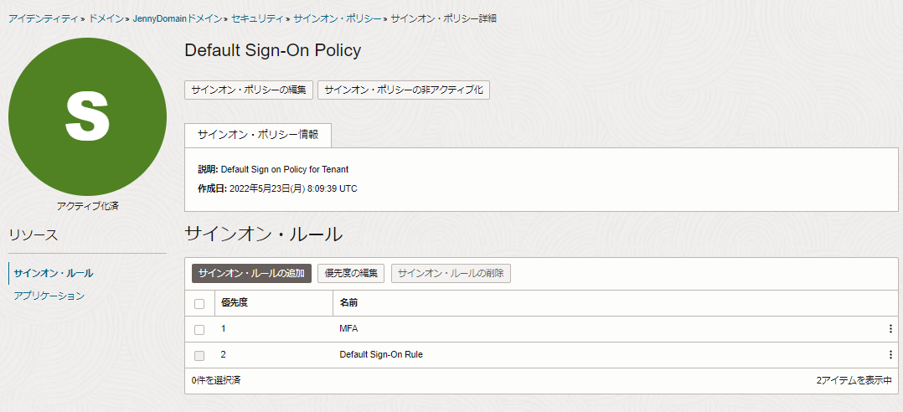Open アプリケーション in resources sidebar

pyautogui.click(x=49, y=296)
